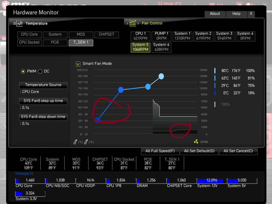Viewport: 272px width, 204px height.
Task: Select the T_SEN 1 temperature button
Action: pyautogui.click(x=81, y=43)
